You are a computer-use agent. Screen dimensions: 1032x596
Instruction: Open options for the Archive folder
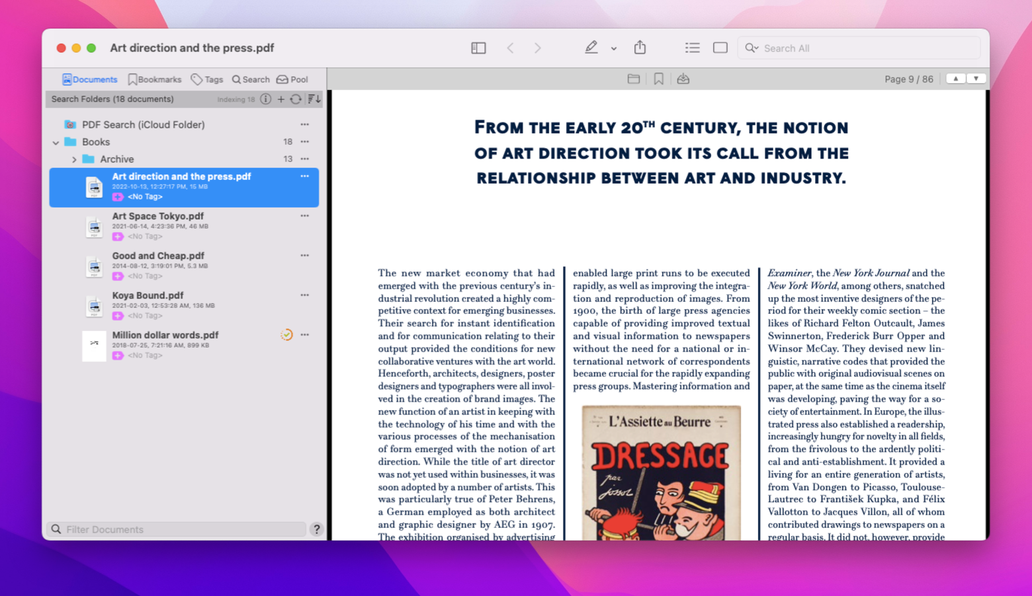[304, 159]
